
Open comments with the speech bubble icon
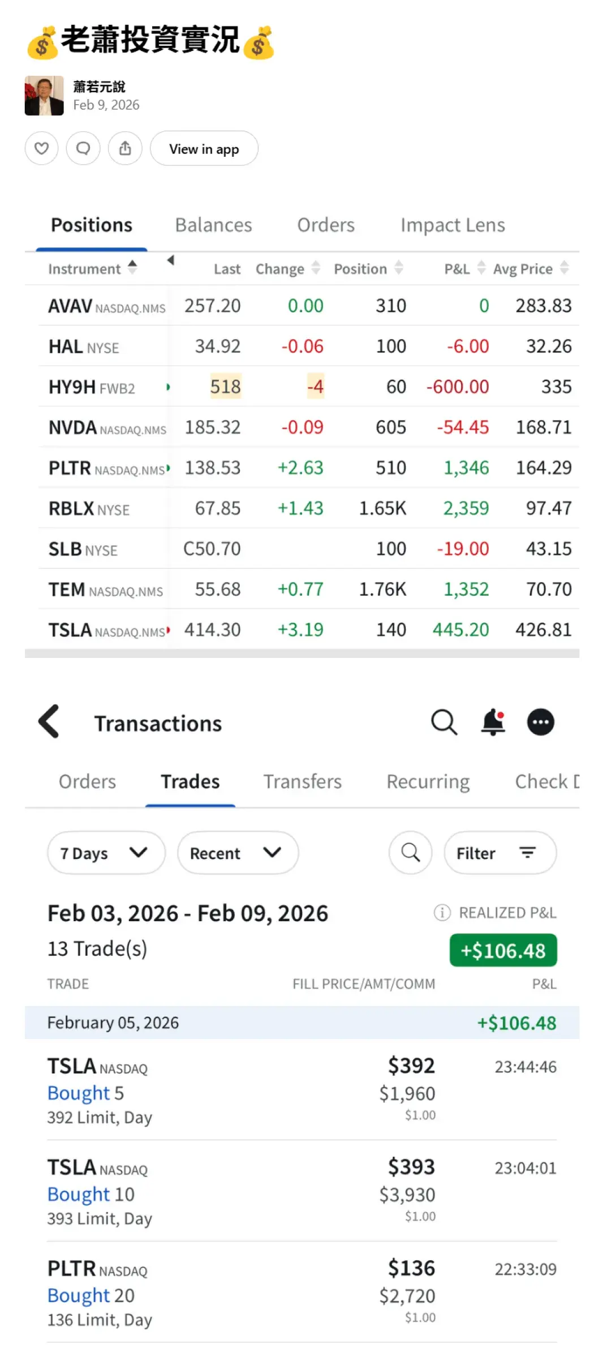point(83,148)
